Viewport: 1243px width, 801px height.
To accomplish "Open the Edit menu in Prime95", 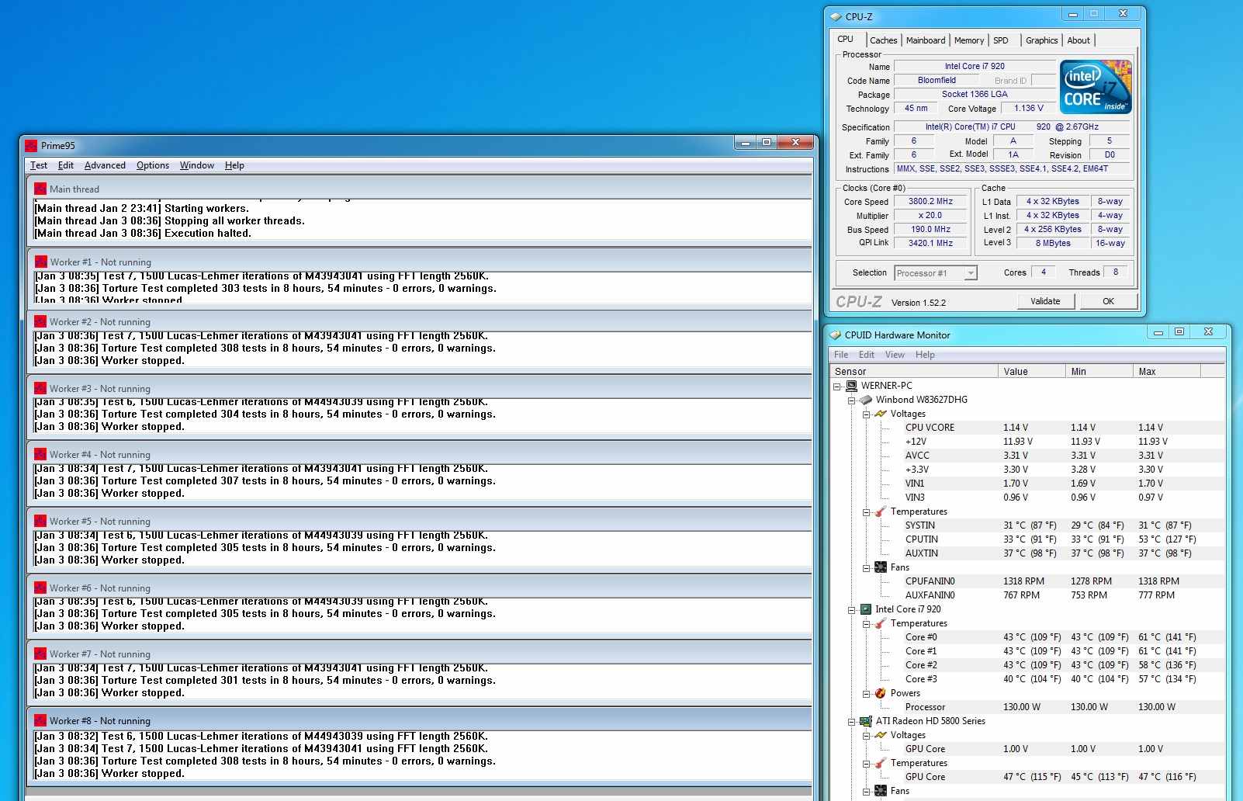I will [66, 165].
